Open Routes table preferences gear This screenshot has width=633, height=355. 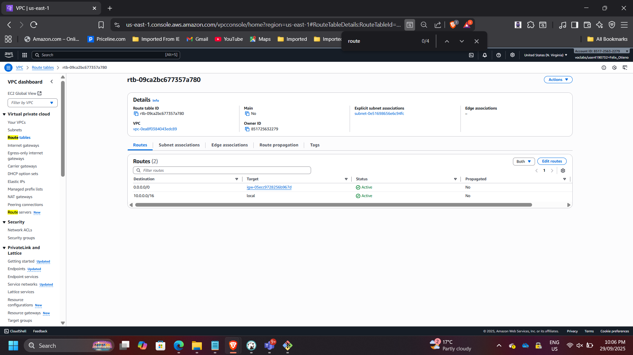point(563,171)
